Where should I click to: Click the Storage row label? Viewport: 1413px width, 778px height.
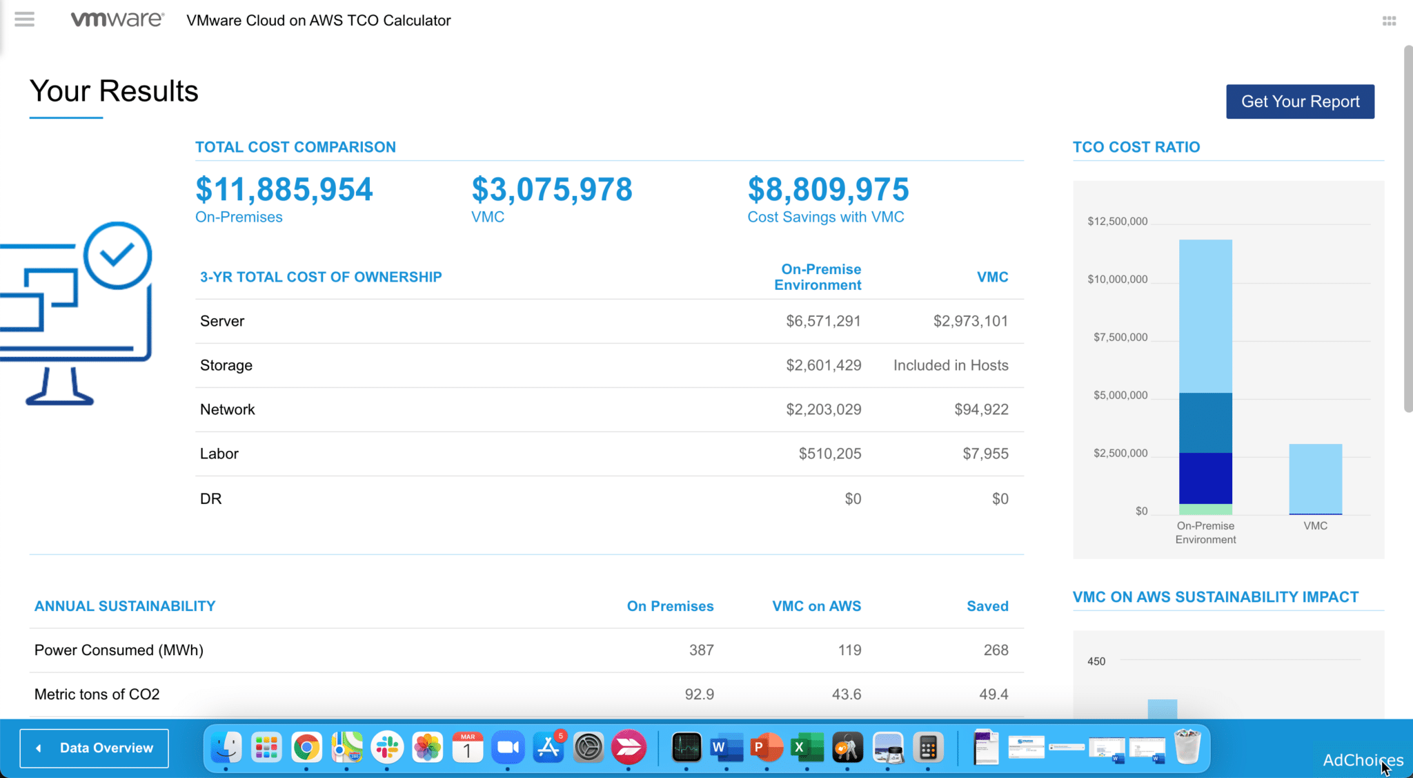[x=226, y=365]
